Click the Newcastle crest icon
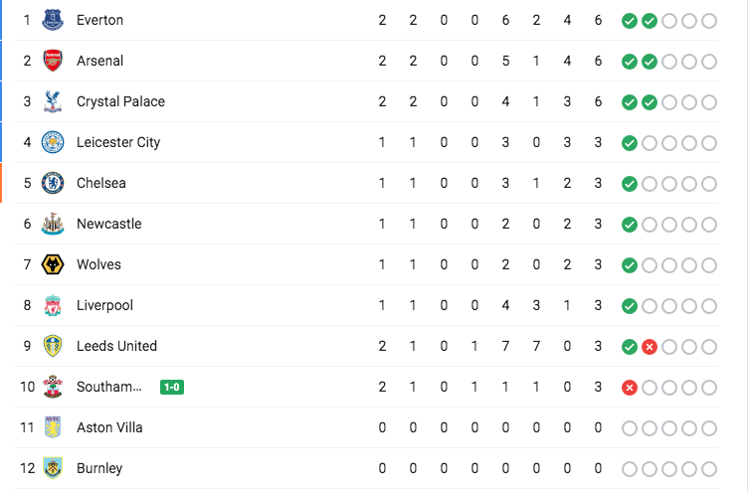Screen dimensions: 748x492 53,224
